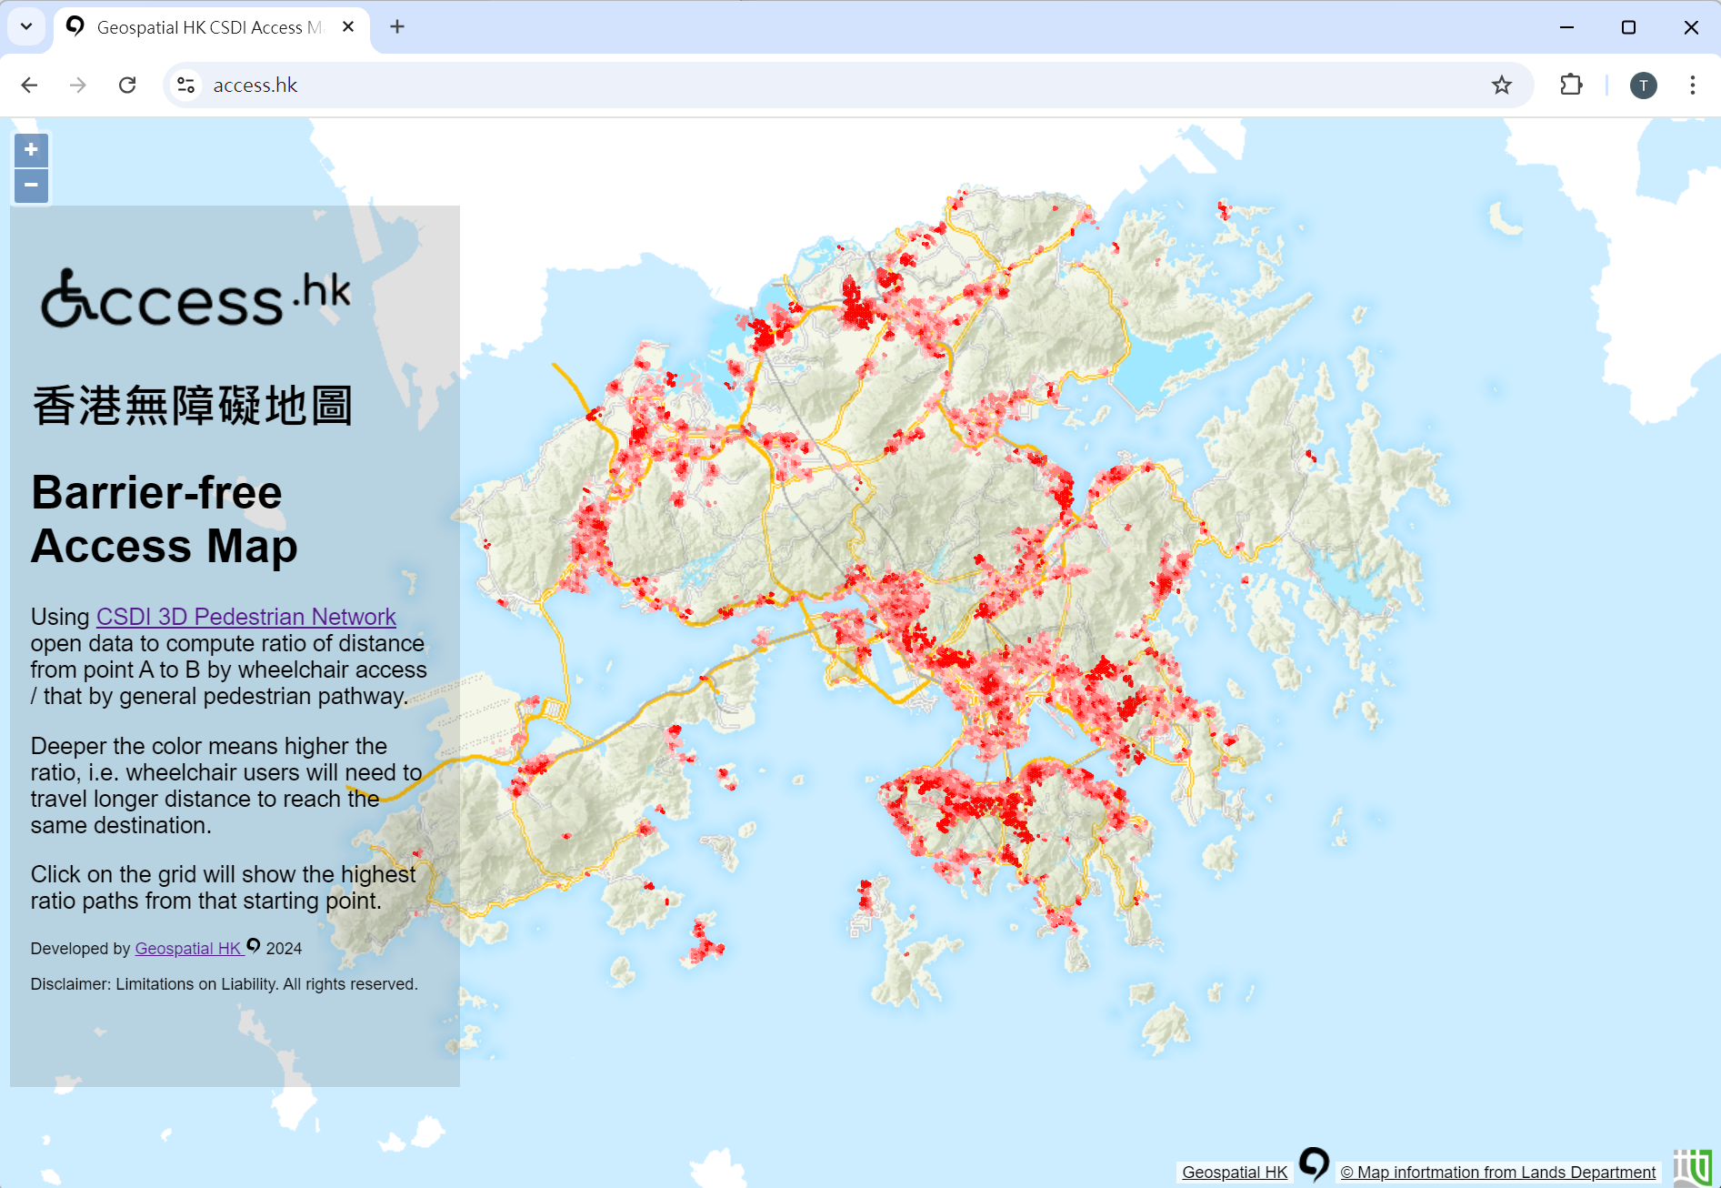Go forward to next page

(78, 86)
